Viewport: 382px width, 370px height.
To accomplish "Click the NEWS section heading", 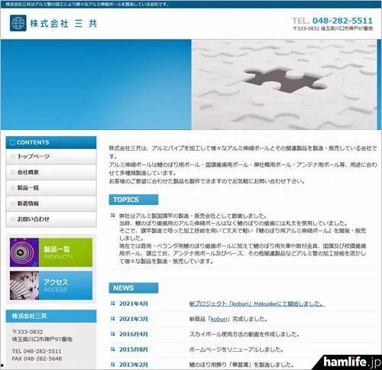I will [x=134, y=288].
